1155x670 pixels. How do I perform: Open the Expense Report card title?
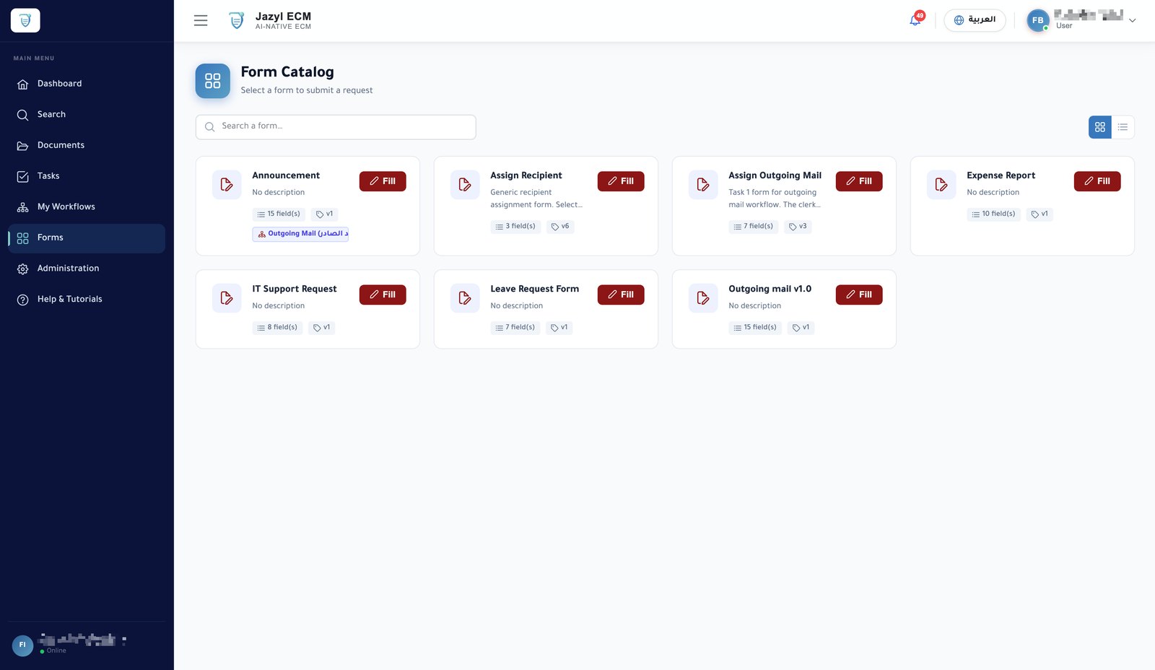[1001, 175]
